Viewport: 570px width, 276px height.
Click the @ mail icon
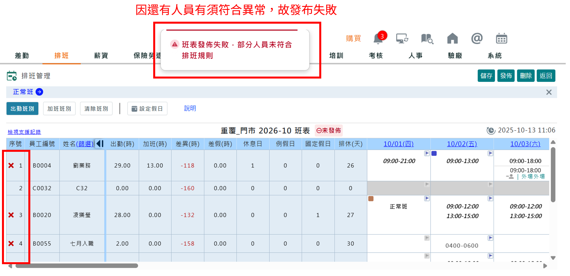477,38
